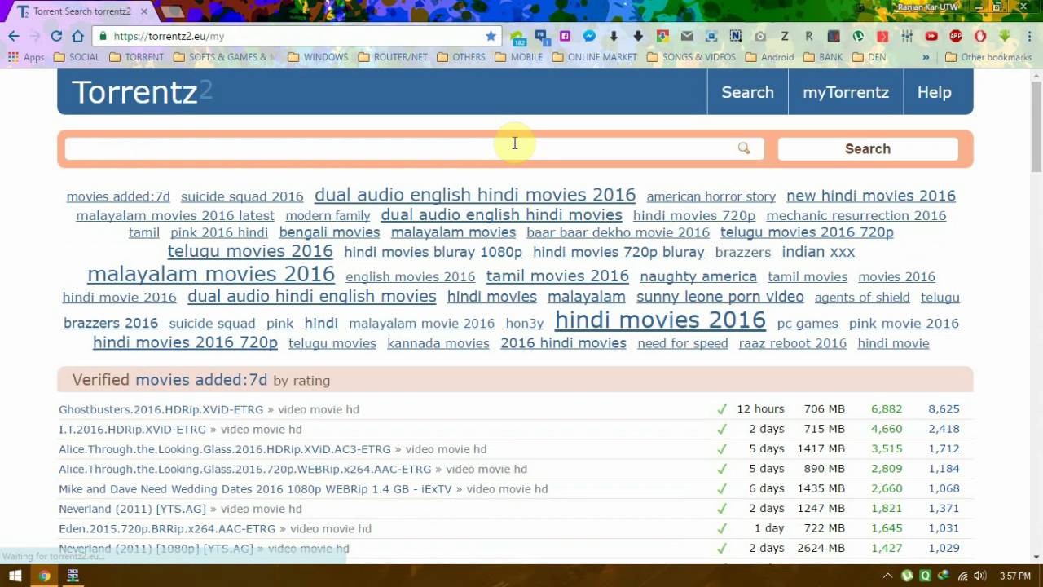Click the red YouTube extension icon

pyautogui.click(x=931, y=36)
